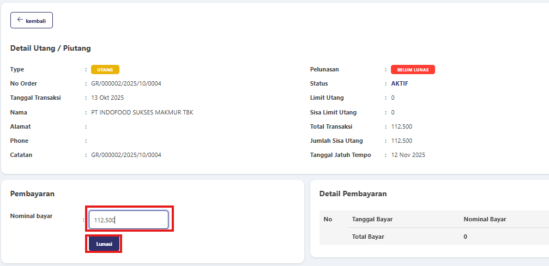Image resolution: width=549 pixels, height=266 pixels.
Task: Click the Detail Pembayaran section heading
Action: pos(353,194)
